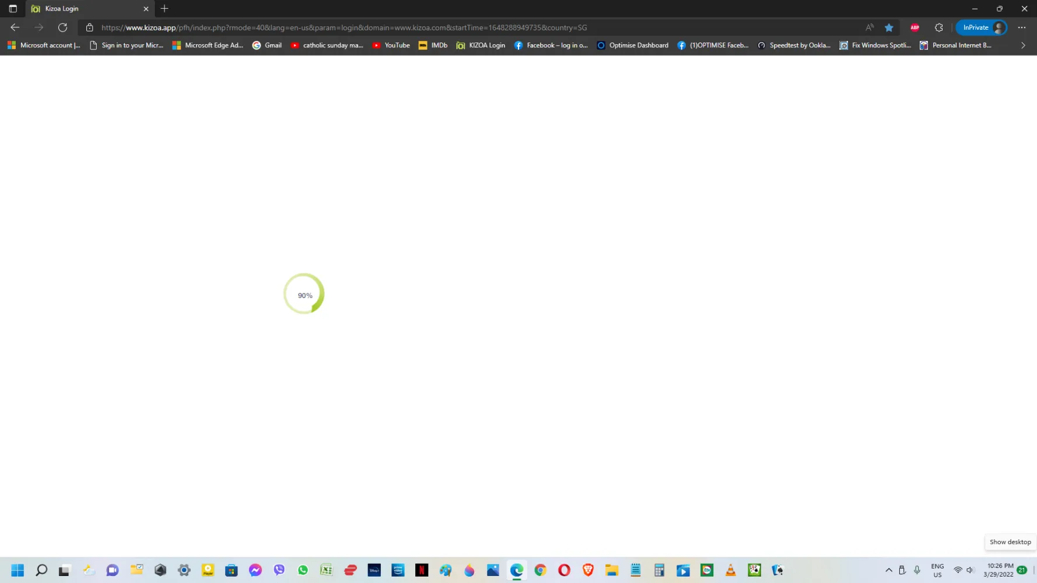1037x583 pixels.
Task: Open the (1)OPTIMISE Facebook bookmark
Action: click(x=713, y=45)
